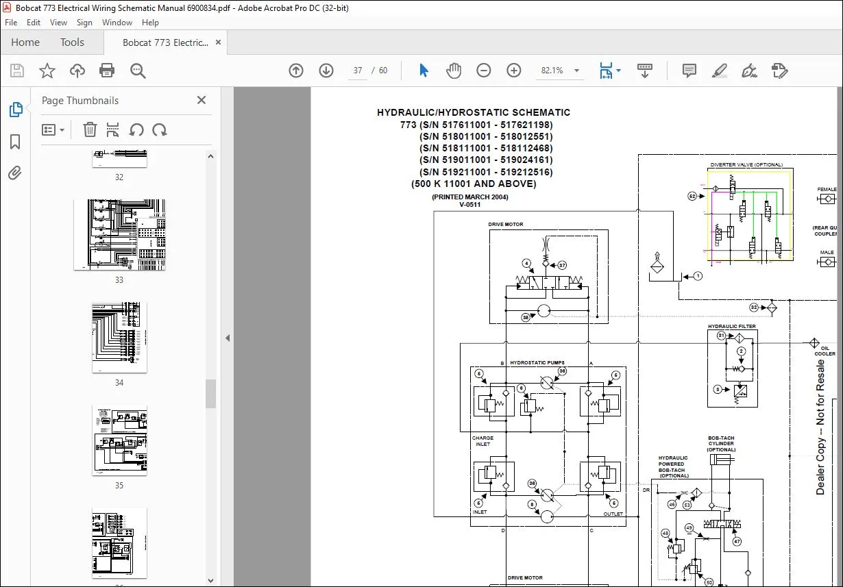
Task: Open the Attachments paperclip panel
Action: tap(15, 173)
